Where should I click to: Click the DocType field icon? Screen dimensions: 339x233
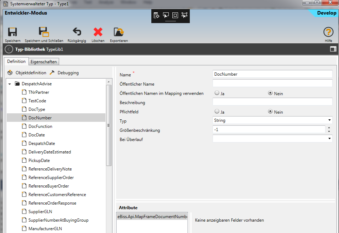coord(24,109)
